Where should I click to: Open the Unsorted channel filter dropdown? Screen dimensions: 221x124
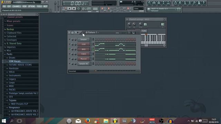(79, 71)
